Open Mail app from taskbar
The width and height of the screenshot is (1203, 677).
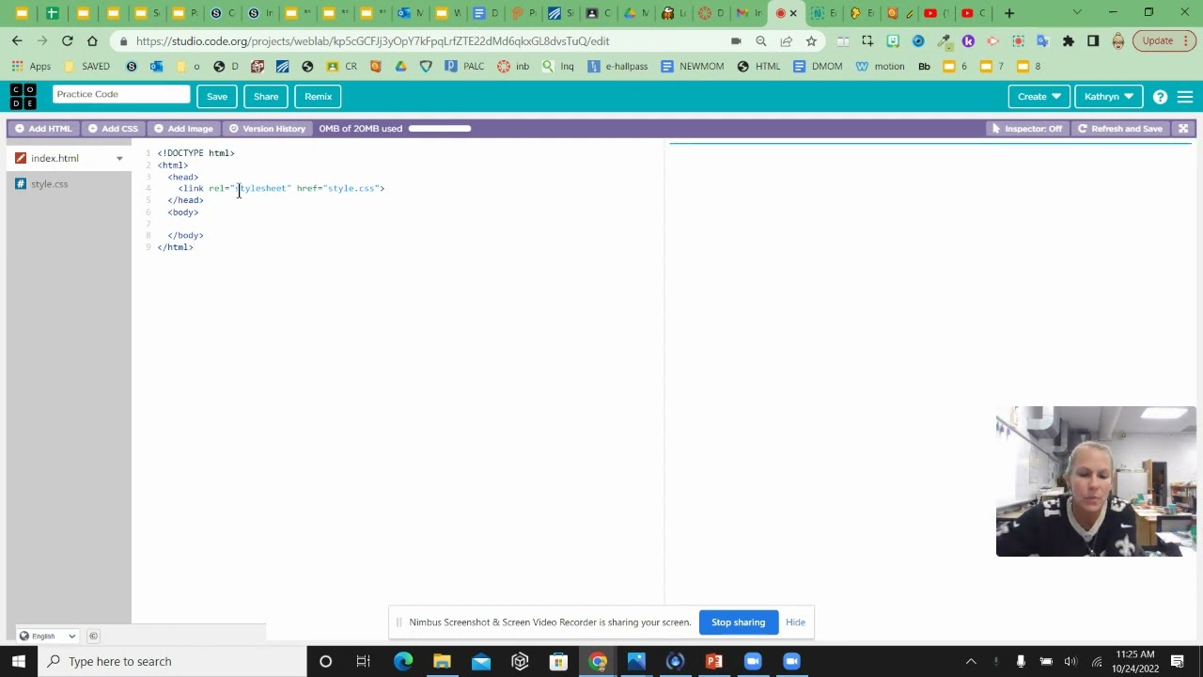tap(480, 661)
